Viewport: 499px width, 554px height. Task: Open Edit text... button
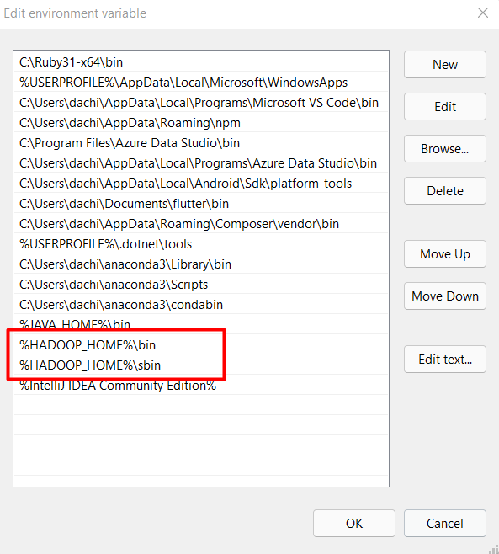click(x=445, y=360)
